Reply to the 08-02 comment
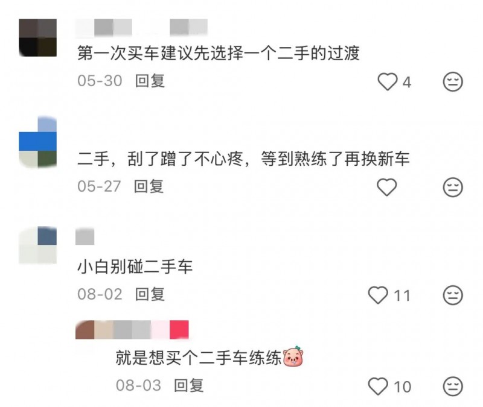This screenshot has height=407, width=483. click(x=150, y=294)
